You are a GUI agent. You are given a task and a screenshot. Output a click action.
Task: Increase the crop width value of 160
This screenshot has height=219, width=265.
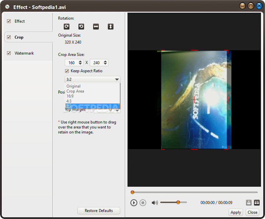[x=80, y=61]
